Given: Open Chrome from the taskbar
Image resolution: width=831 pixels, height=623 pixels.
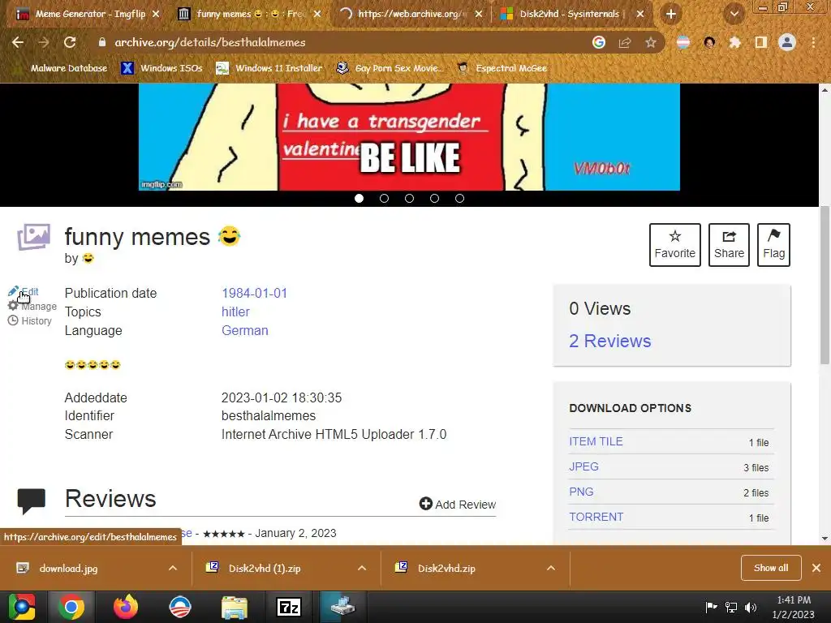Looking at the screenshot, I should (71, 607).
